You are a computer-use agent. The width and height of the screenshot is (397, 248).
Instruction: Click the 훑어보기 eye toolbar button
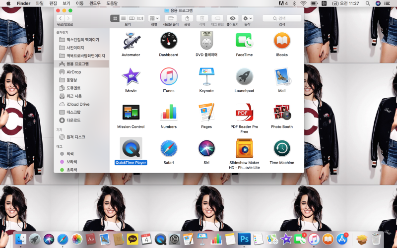pos(232,18)
